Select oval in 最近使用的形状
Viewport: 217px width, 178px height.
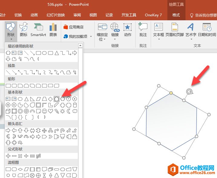tap(44, 53)
